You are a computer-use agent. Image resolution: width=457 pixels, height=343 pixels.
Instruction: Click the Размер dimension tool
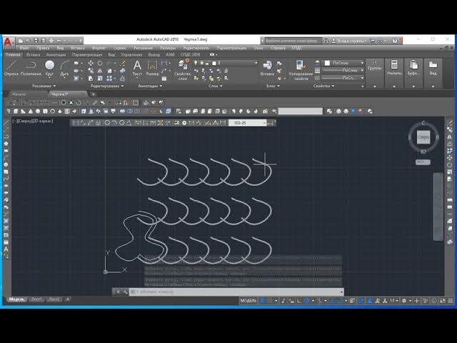coord(152,68)
